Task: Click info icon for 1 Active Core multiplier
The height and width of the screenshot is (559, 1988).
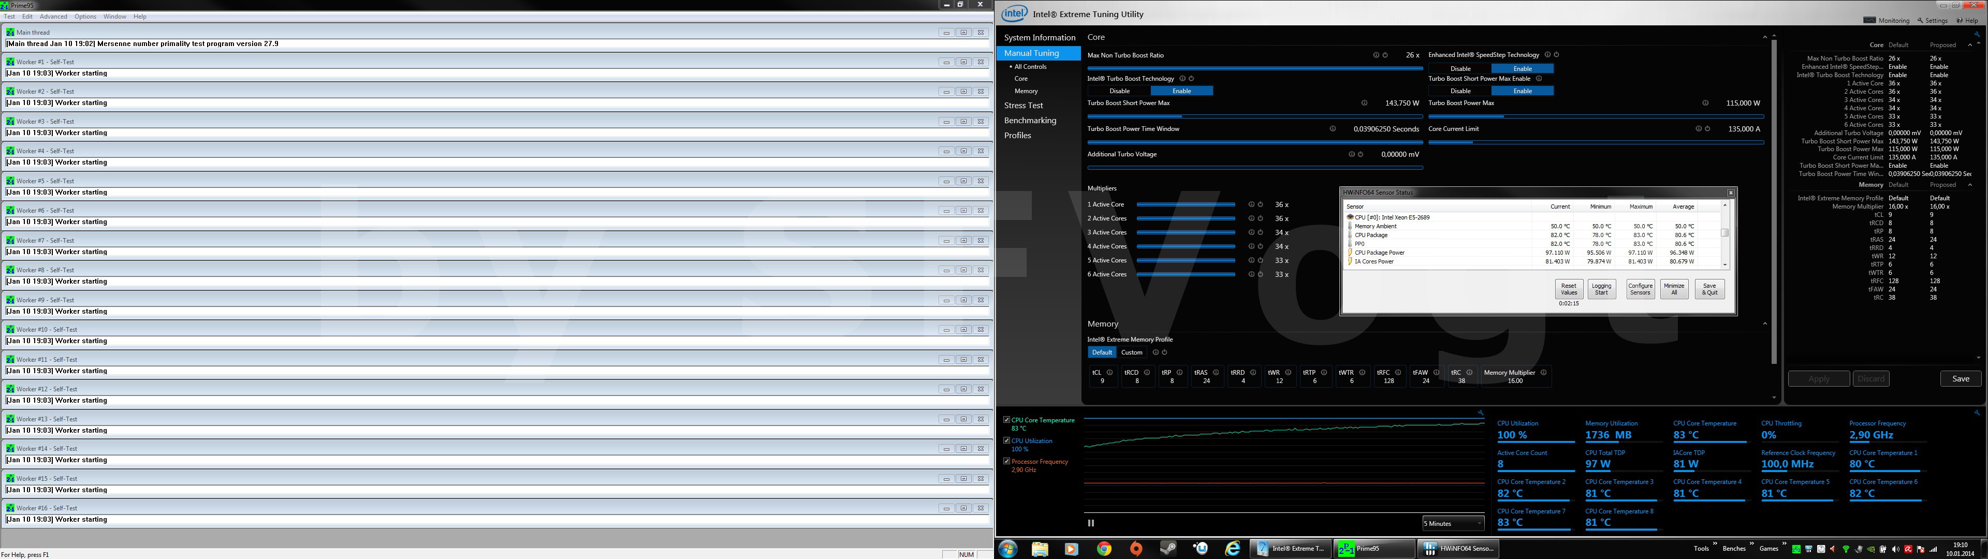Action: pos(1251,204)
